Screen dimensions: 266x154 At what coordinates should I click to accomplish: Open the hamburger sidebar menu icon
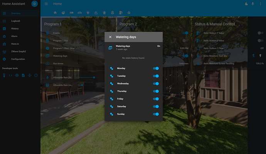click(x=46, y=4)
